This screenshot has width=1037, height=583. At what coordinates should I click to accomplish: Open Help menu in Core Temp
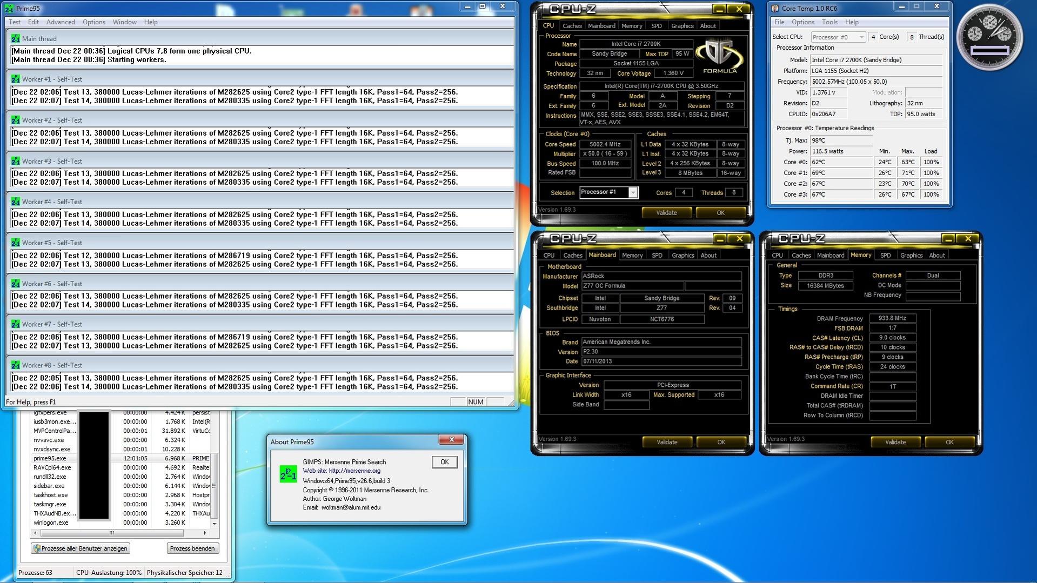click(852, 22)
